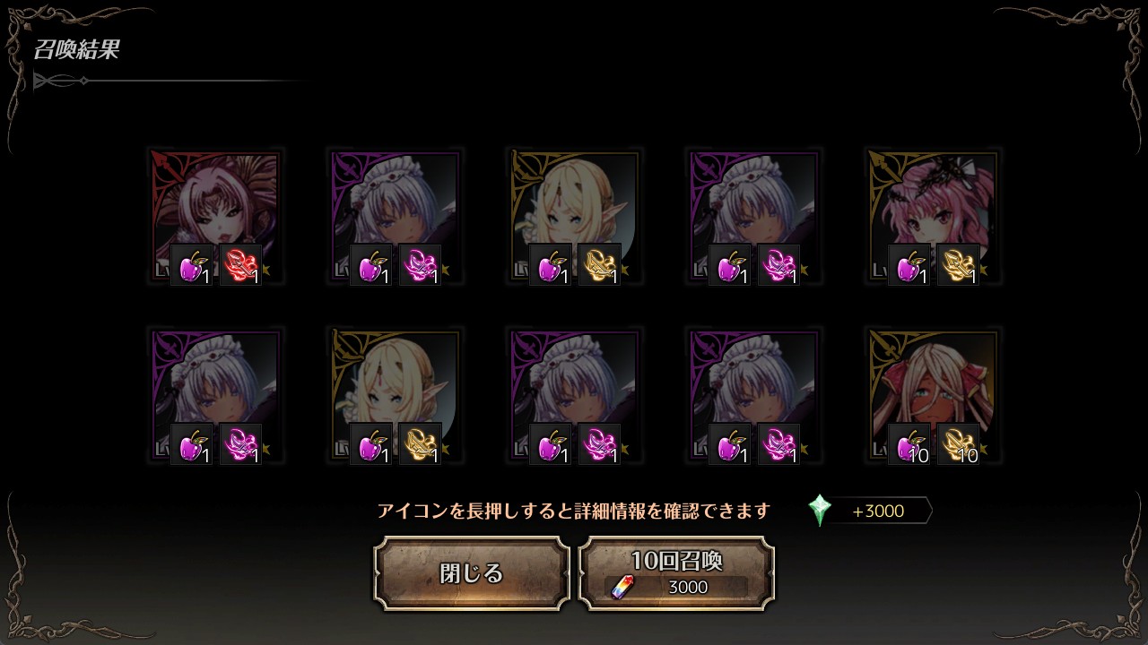Close the summon results with 閉じる
1148x645 pixels.
tap(472, 573)
